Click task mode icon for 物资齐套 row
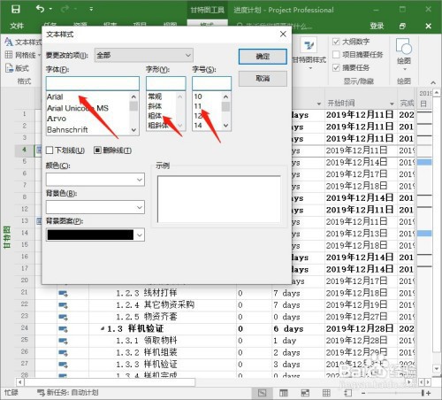The image size is (442, 400). pos(63,317)
